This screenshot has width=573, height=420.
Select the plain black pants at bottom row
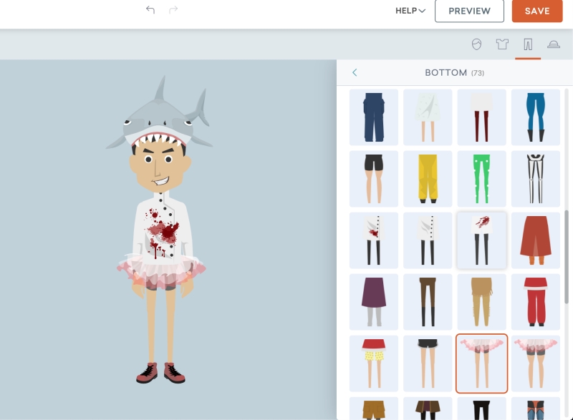pyautogui.click(x=481, y=409)
